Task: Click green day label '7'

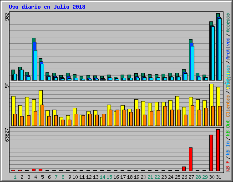Action: point(56,177)
